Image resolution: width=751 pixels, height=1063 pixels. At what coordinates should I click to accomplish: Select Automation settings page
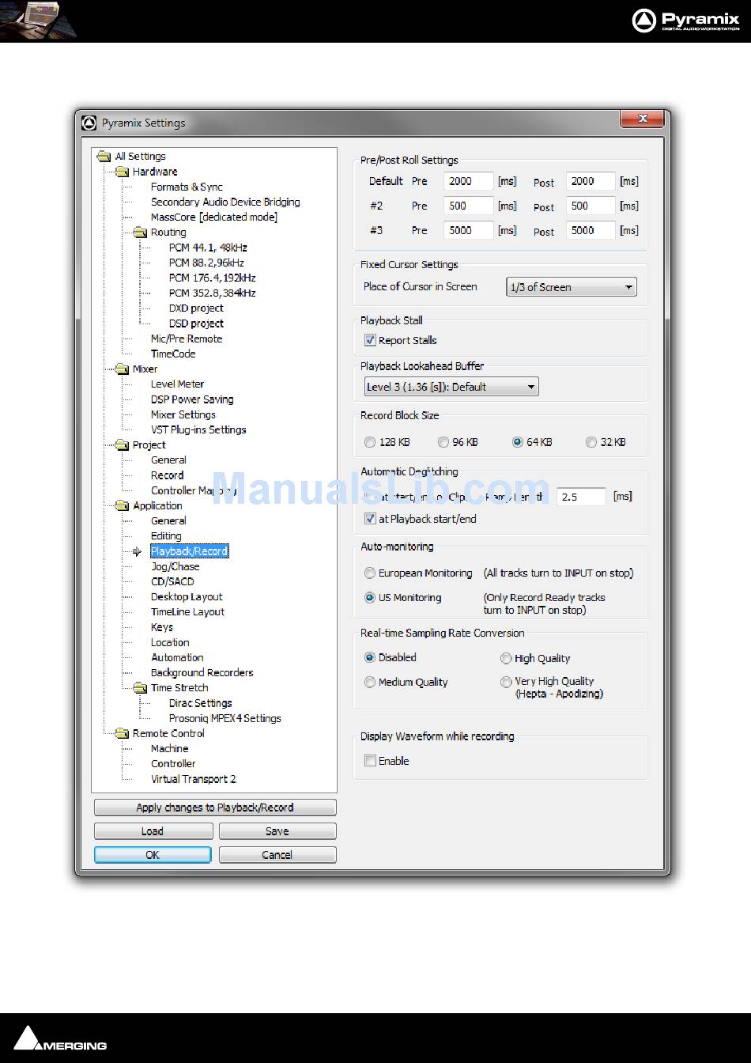pyautogui.click(x=177, y=657)
